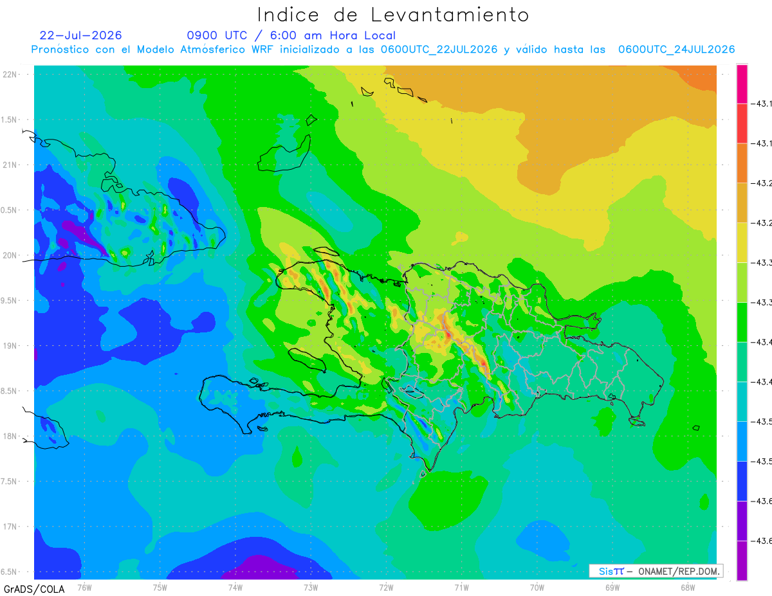Select the gold legend color swatch
The width and height of the screenshot is (772, 596).
pos(742,203)
